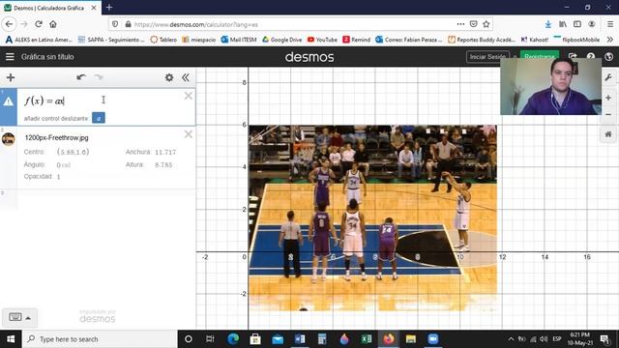Add a new expression item

point(11,77)
